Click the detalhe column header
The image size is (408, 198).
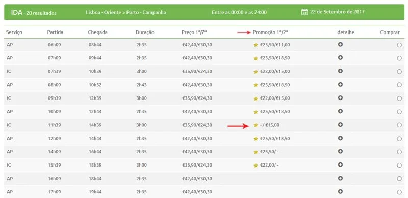pyautogui.click(x=346, y=32)
